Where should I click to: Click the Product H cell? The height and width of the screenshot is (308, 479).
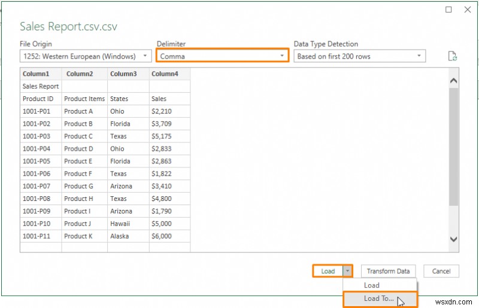[x=84, y=199]
